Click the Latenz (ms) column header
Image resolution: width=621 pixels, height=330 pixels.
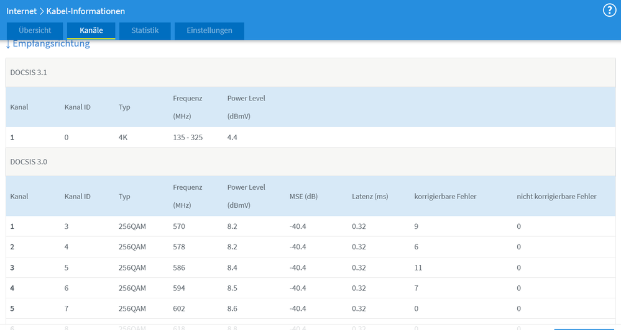pyautogui.click(x=369, y=197)
